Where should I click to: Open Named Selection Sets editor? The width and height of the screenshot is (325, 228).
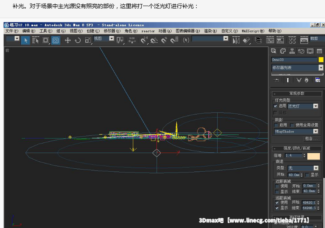point(186,40)
